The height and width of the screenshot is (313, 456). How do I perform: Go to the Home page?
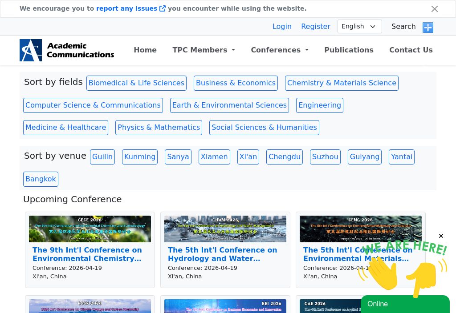145,50
